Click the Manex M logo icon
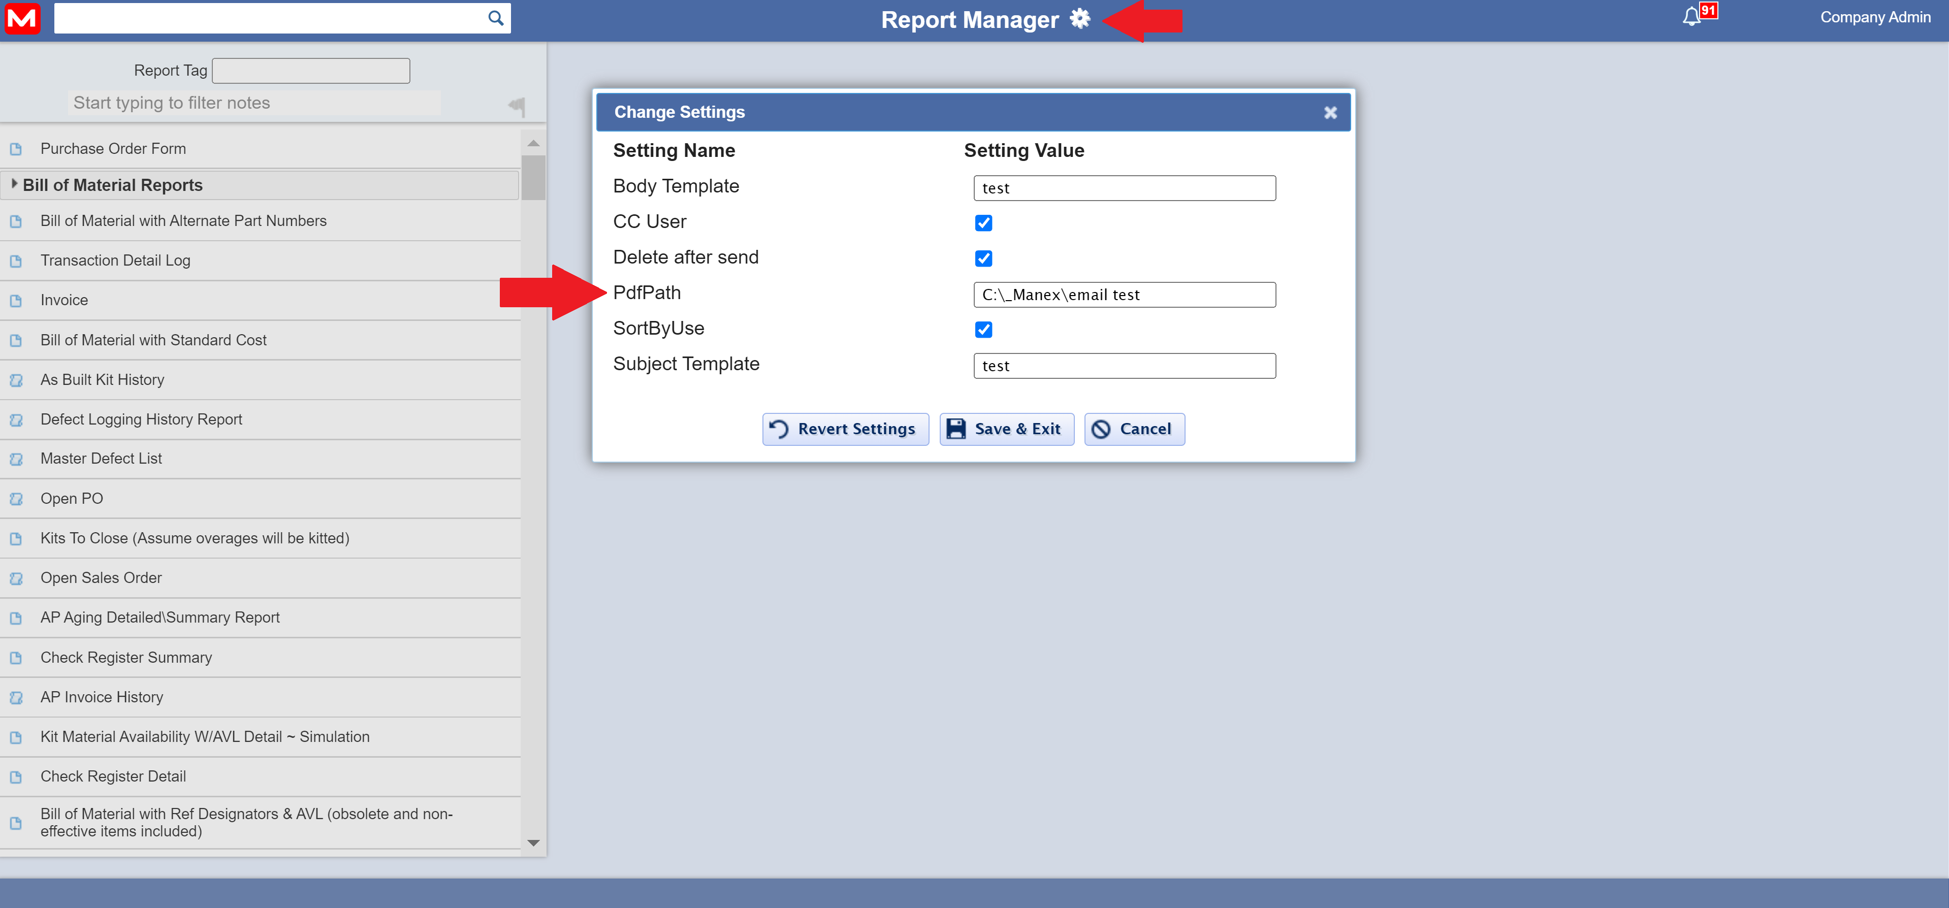 coord(22,18)
